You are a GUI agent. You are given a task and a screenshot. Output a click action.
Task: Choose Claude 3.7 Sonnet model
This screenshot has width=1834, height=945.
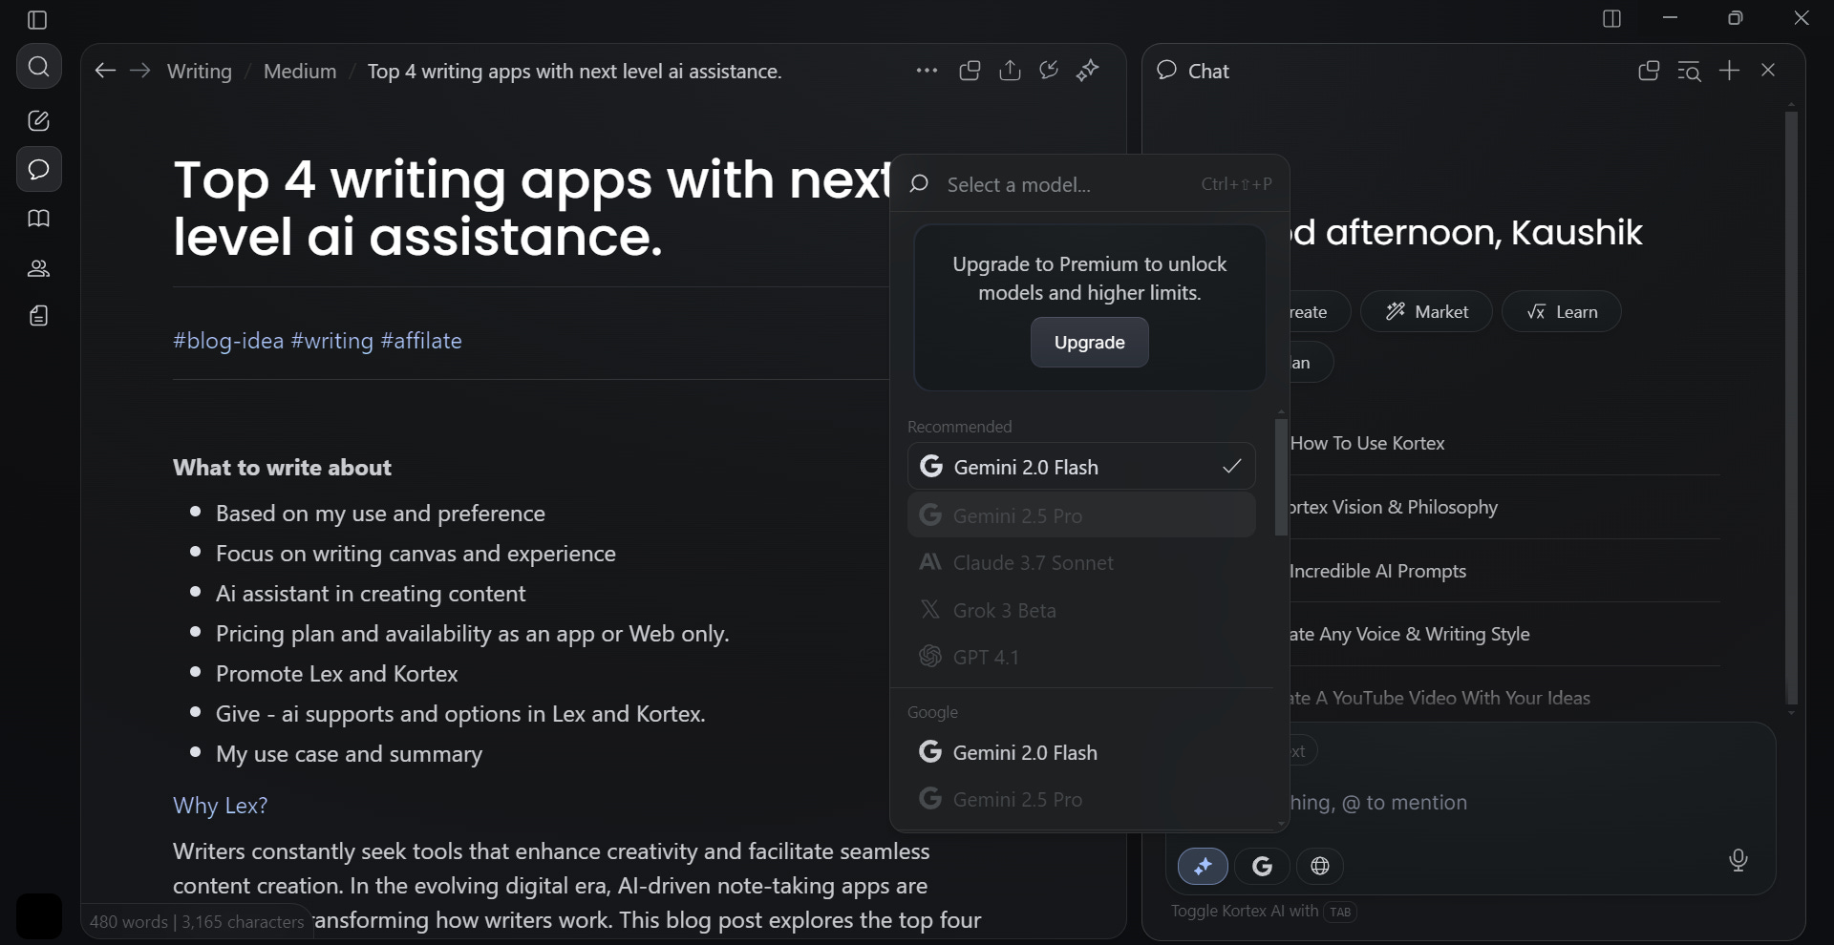(1081, 562)
